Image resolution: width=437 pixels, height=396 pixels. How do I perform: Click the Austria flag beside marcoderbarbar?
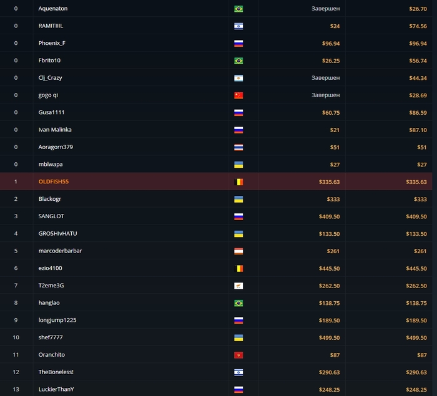[238, 251]
